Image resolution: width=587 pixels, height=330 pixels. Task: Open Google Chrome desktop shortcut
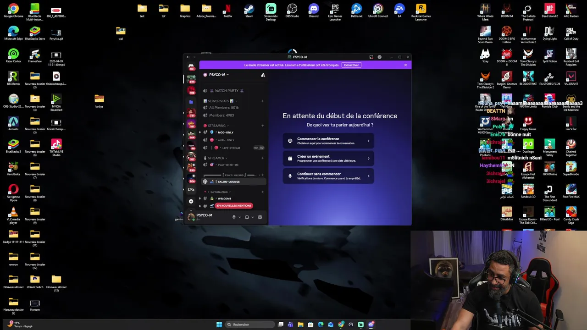pos(13,11)
